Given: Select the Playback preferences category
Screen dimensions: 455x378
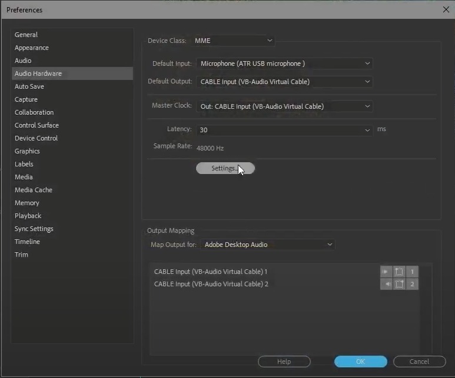Looking at the screenshot, I should 28,216.
